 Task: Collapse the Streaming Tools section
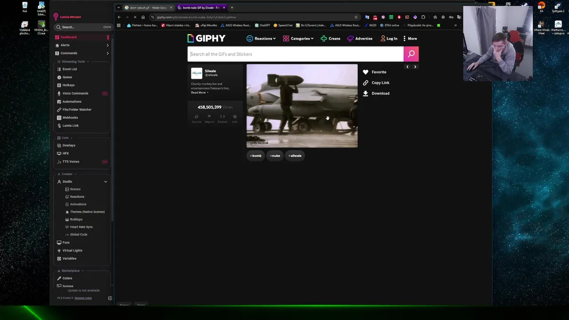pos(88,62)
